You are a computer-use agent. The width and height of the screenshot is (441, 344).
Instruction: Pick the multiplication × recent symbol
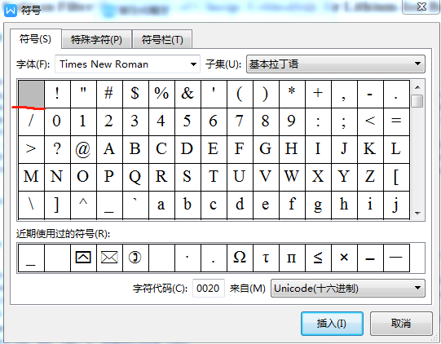click(x=344, y=258)
